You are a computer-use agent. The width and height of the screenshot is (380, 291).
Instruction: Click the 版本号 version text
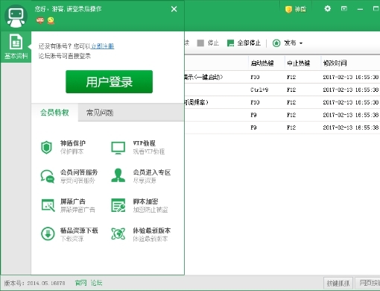click(x=34, y=283)
